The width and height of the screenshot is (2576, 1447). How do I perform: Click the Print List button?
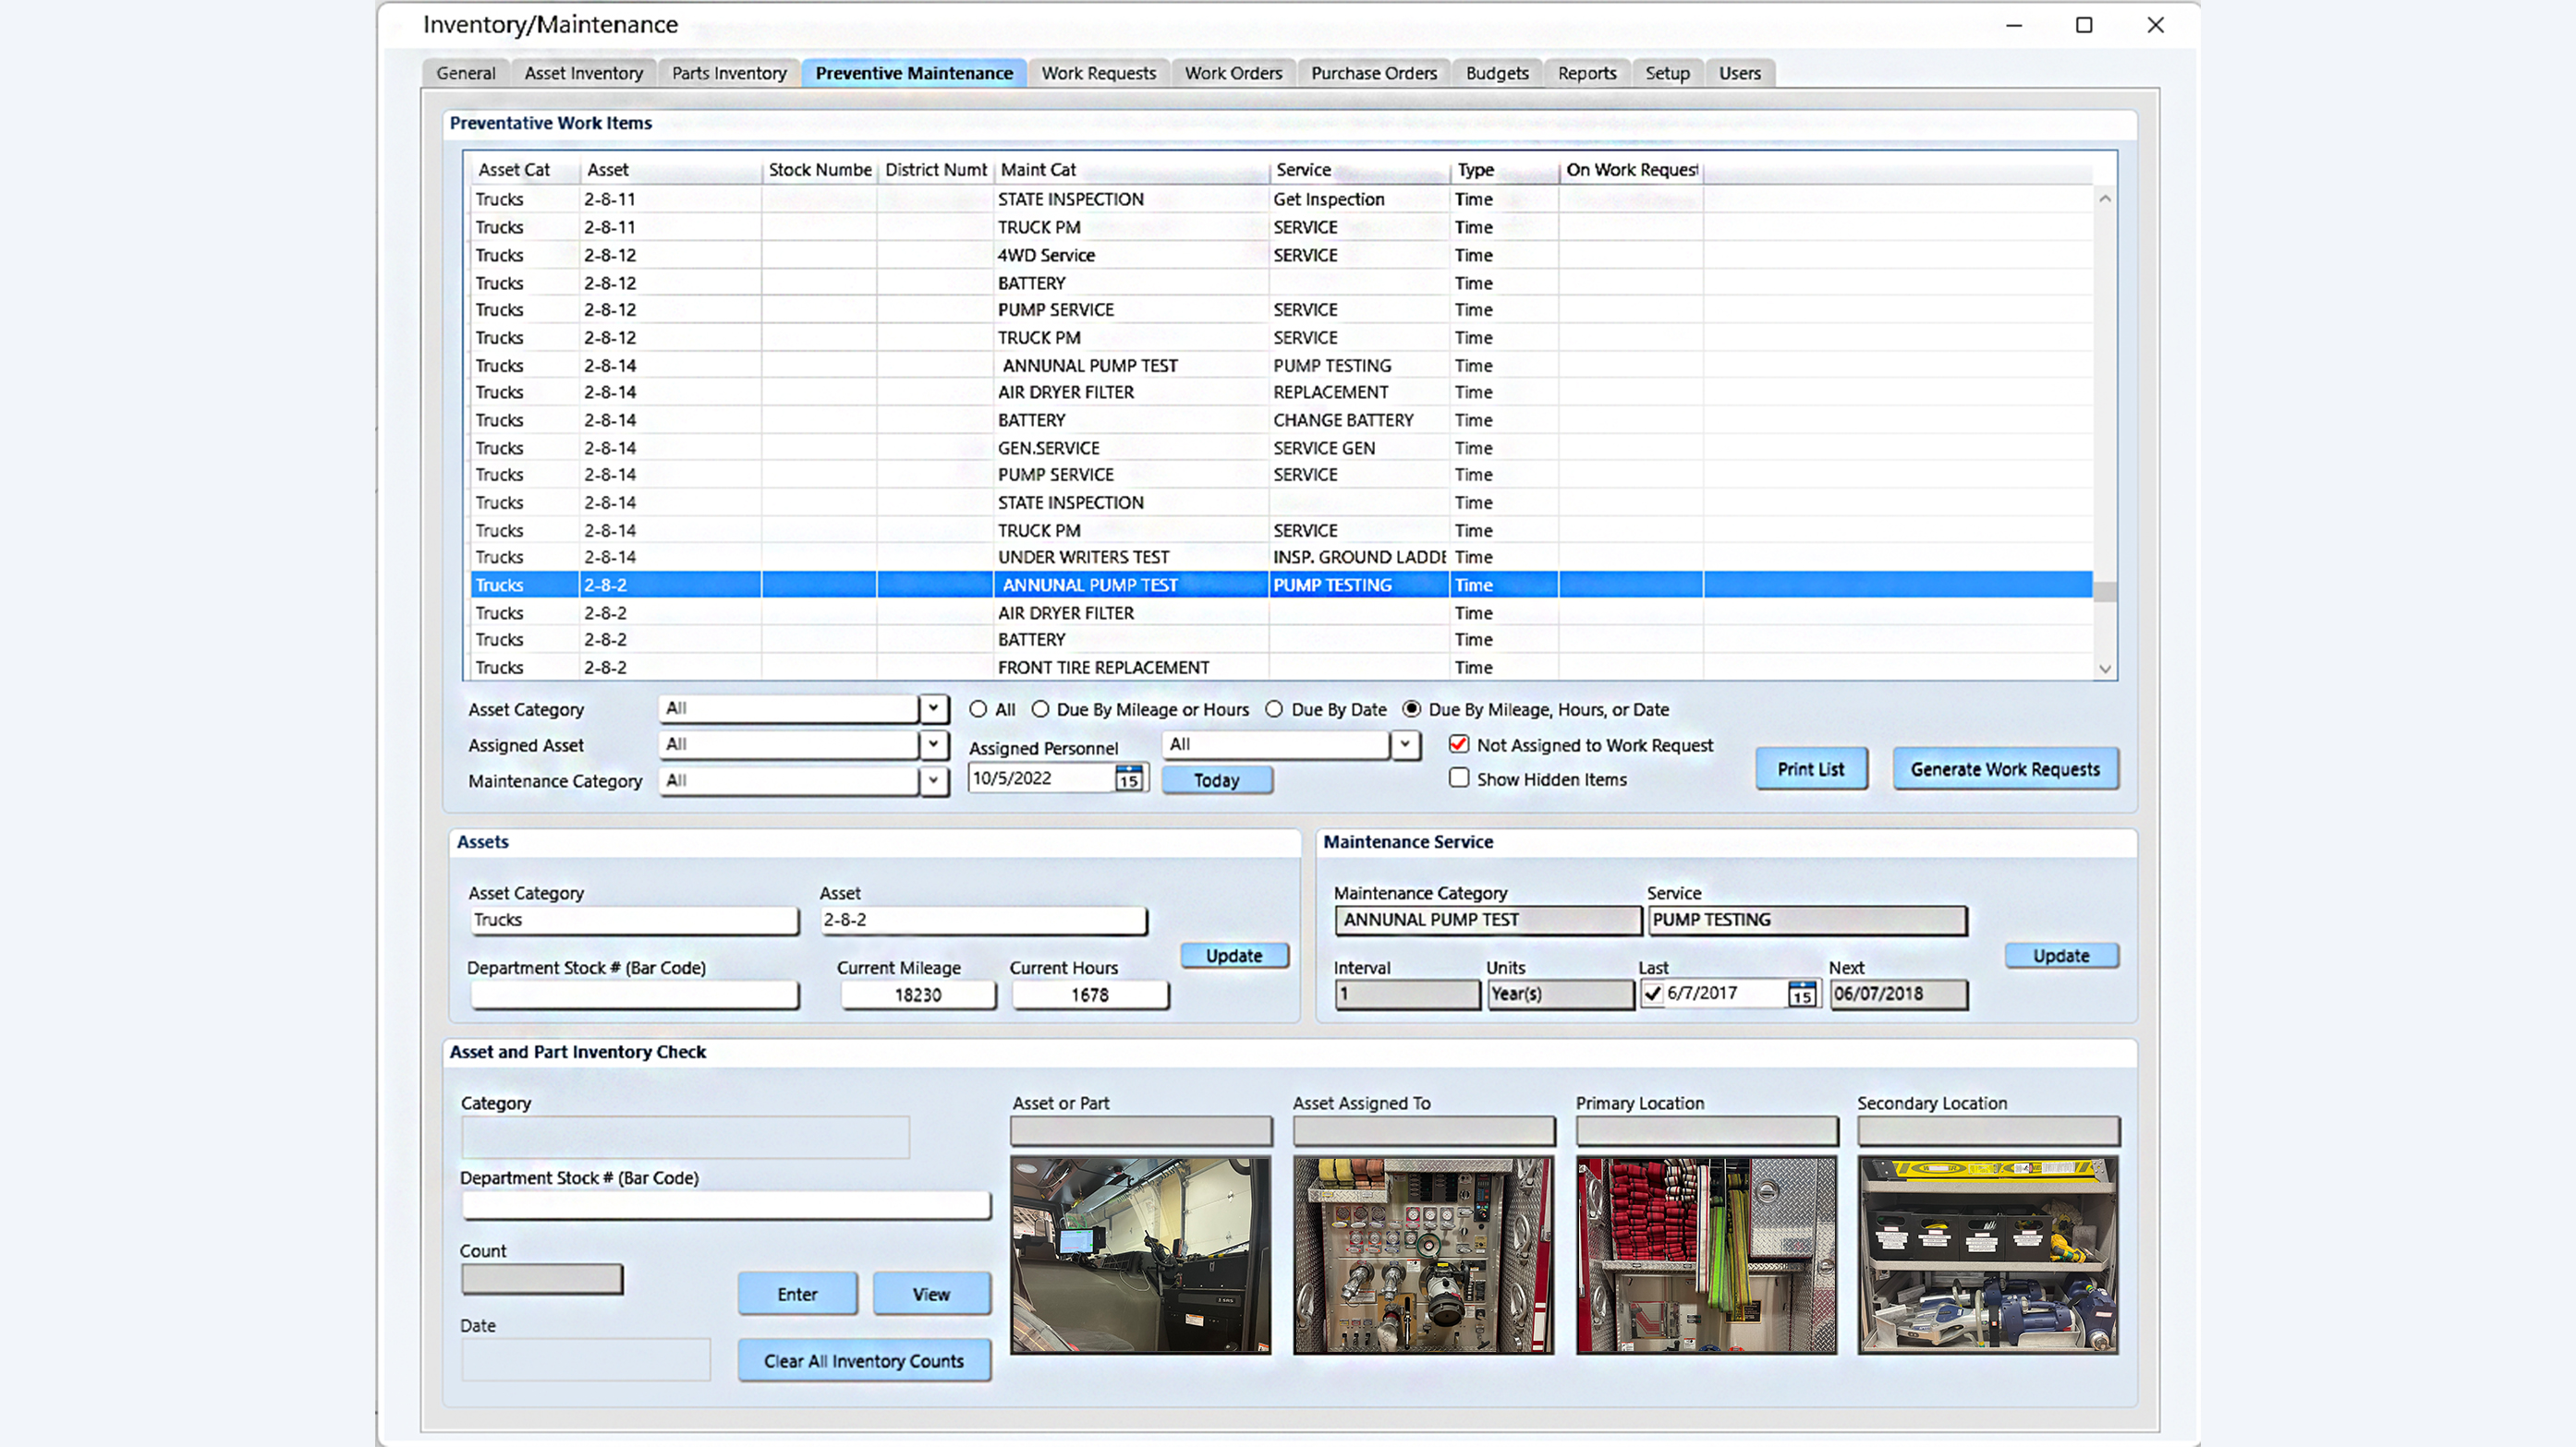point(1811,768)
